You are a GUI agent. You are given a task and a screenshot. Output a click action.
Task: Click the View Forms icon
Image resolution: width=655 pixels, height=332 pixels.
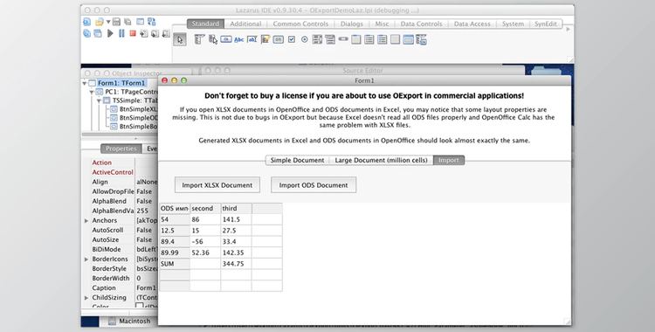click(97, 33)
